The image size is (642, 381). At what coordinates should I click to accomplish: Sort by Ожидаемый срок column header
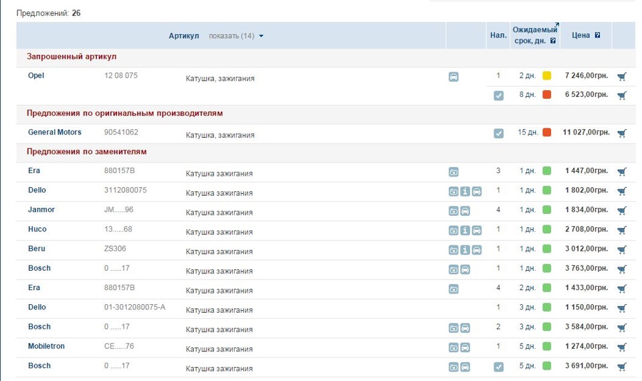(534, 35)
